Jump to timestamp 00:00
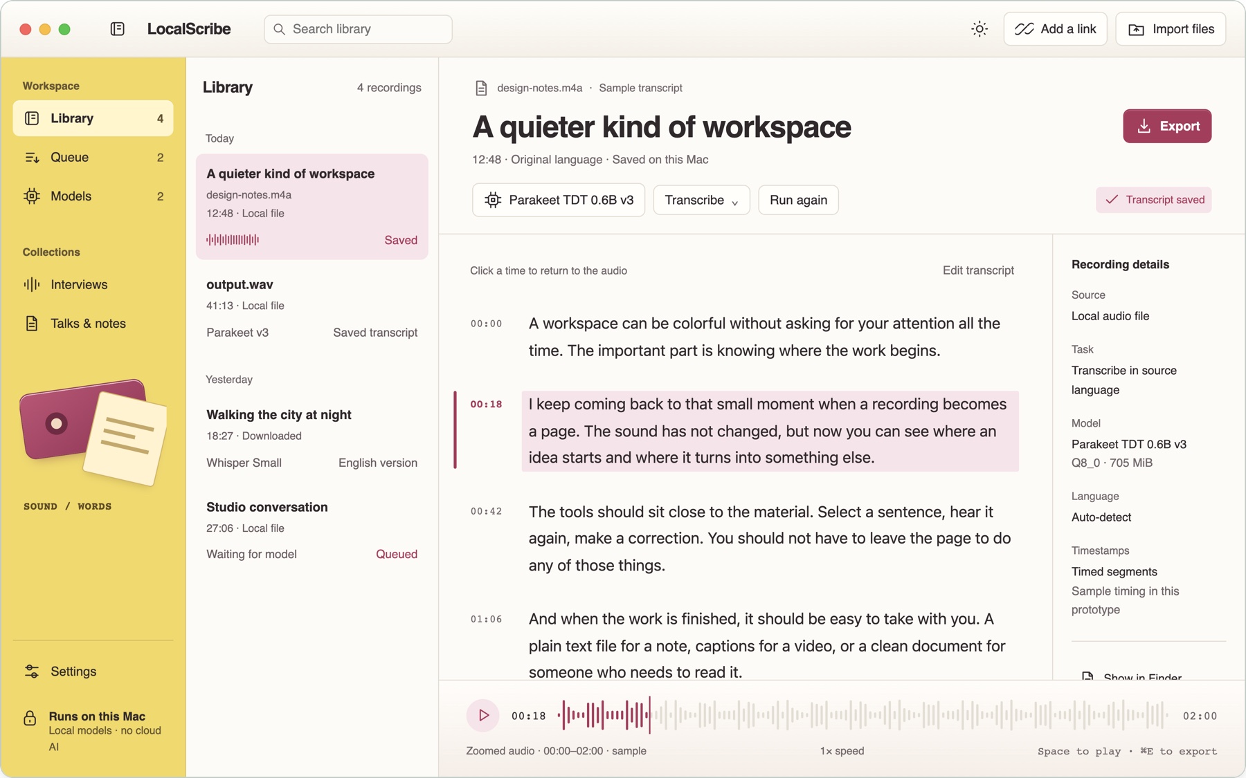This screenshot has width=1246, height=778. [x=487, y=324]
